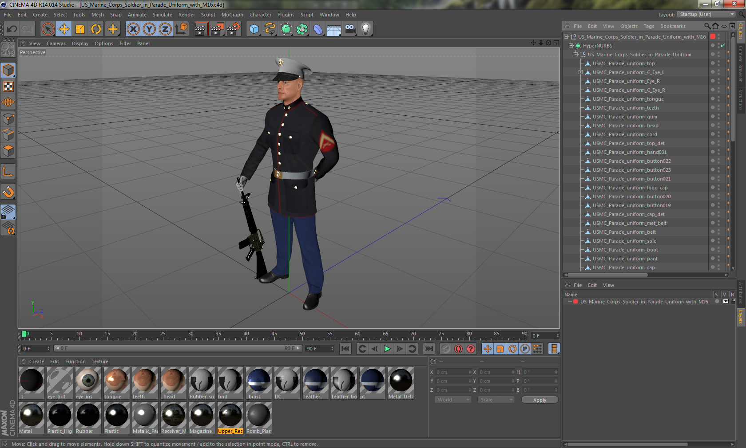746x448 pixels.
Task: Open the Sculpt menu
Action: (x=208, y=15)
